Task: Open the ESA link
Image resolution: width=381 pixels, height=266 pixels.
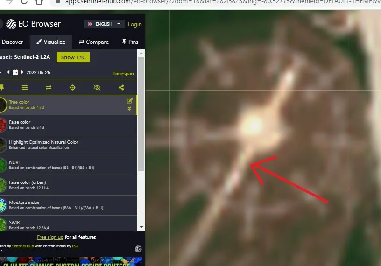Action: tap(75, 246)
